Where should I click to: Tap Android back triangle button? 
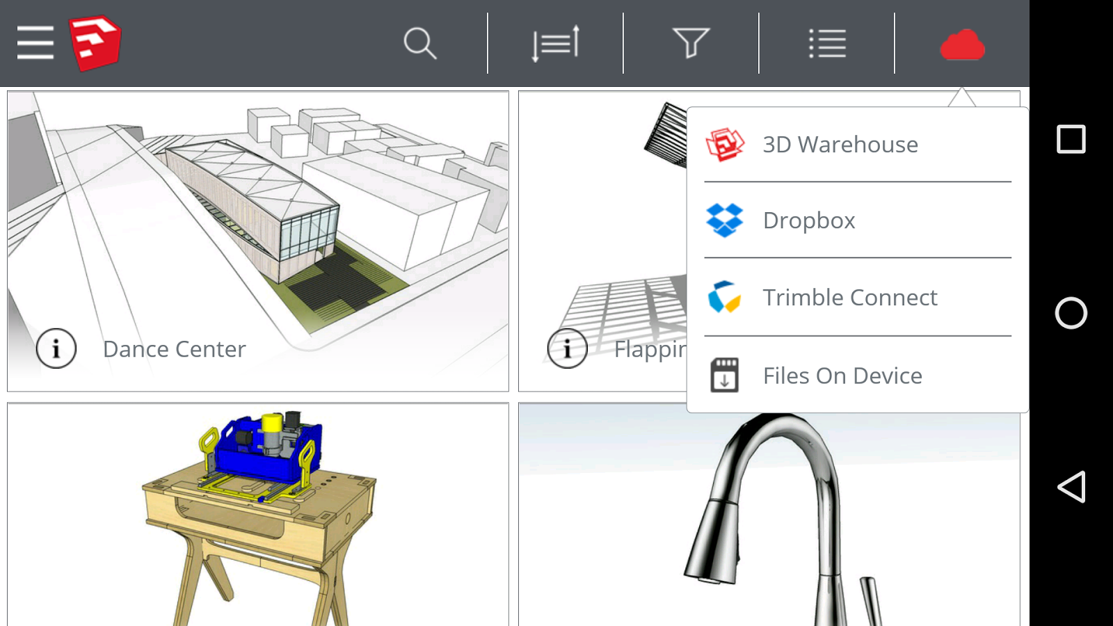1071,487
